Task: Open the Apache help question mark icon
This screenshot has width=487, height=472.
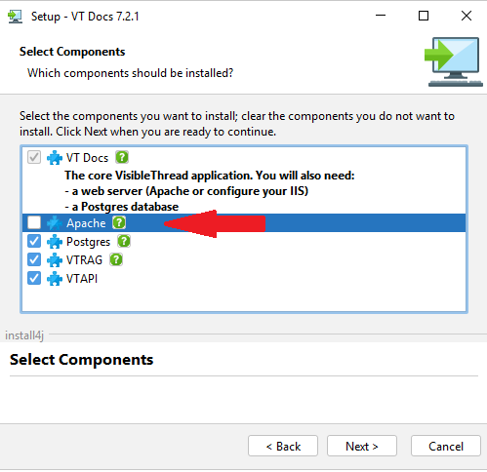Action: [119, 222]
